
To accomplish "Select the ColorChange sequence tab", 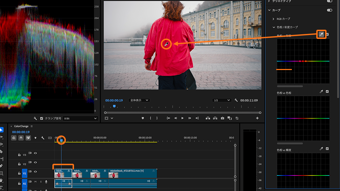I will (x=21, y=126).
